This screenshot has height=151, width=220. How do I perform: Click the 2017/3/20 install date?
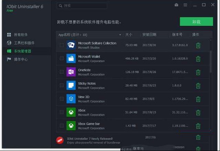pos(149,59)
